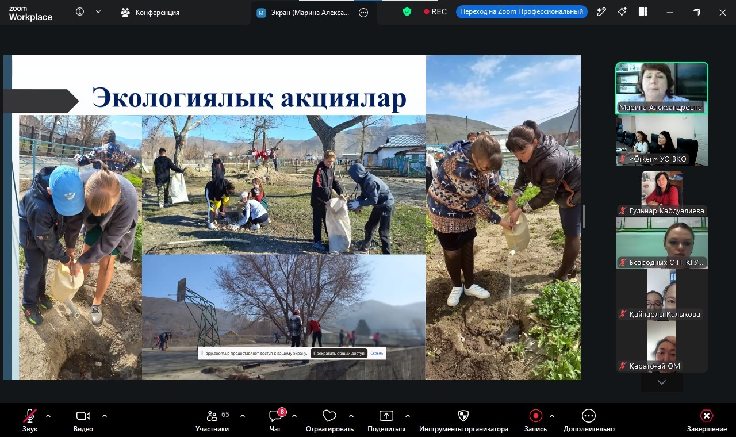Click Поделиться to share screen
This screenshot has width=736, height=437.
click(x=386, y=420)
